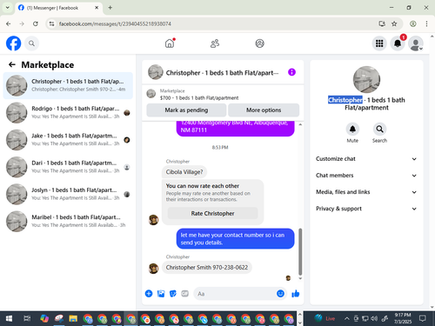Open a new browser tab plus button
Image resolution: width=435 pixels, height=326 pixels.
(x=110, y=8)
